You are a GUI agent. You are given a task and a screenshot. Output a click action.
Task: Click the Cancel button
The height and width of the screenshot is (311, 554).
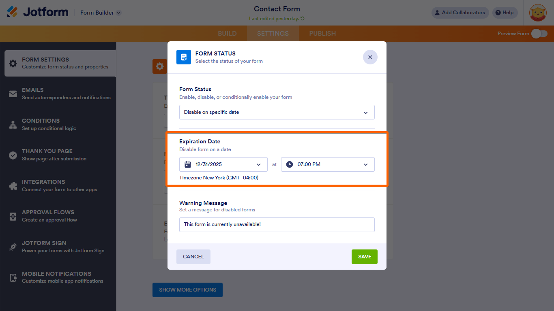[193, 257]
